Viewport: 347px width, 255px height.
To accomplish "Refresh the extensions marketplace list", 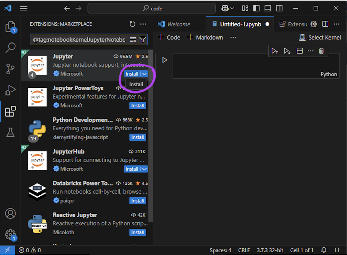I will (132, 24).
